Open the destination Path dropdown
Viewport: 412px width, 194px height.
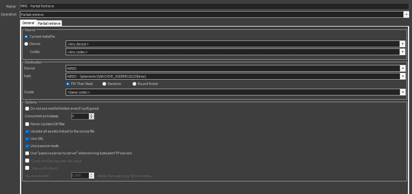[x=402, y=76]
